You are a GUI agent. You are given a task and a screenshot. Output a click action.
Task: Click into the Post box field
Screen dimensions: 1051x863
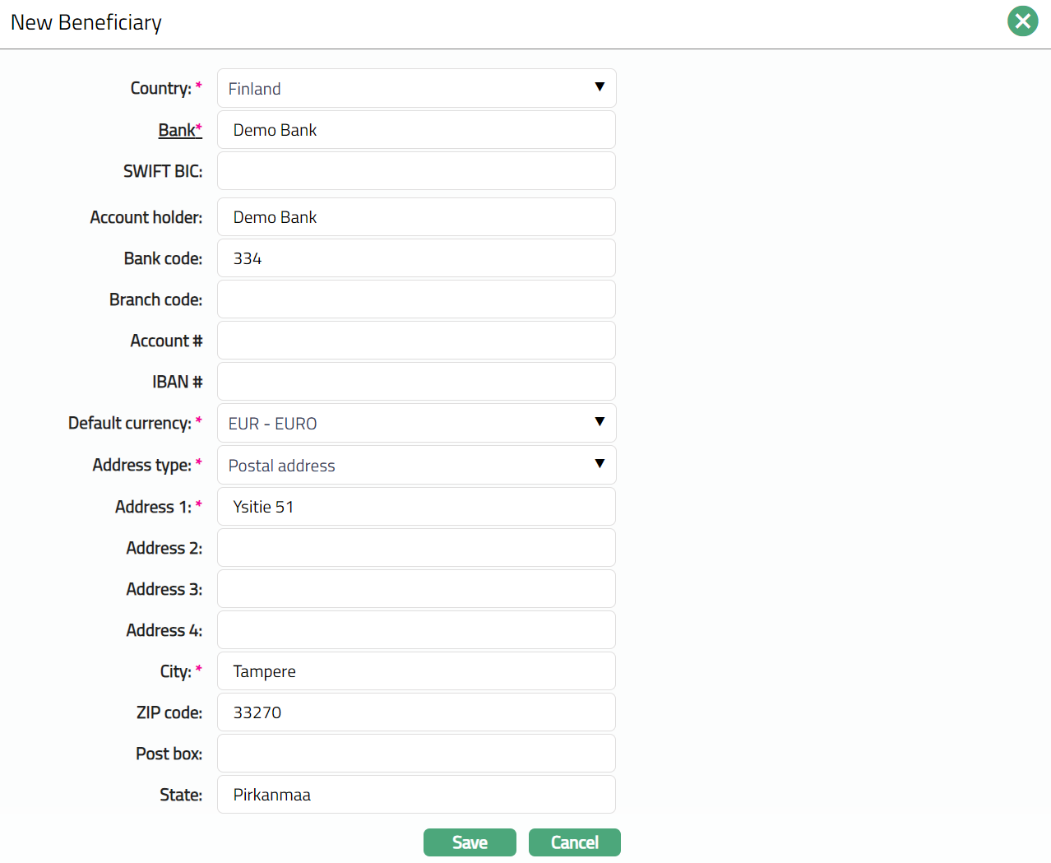pos(416,754)
